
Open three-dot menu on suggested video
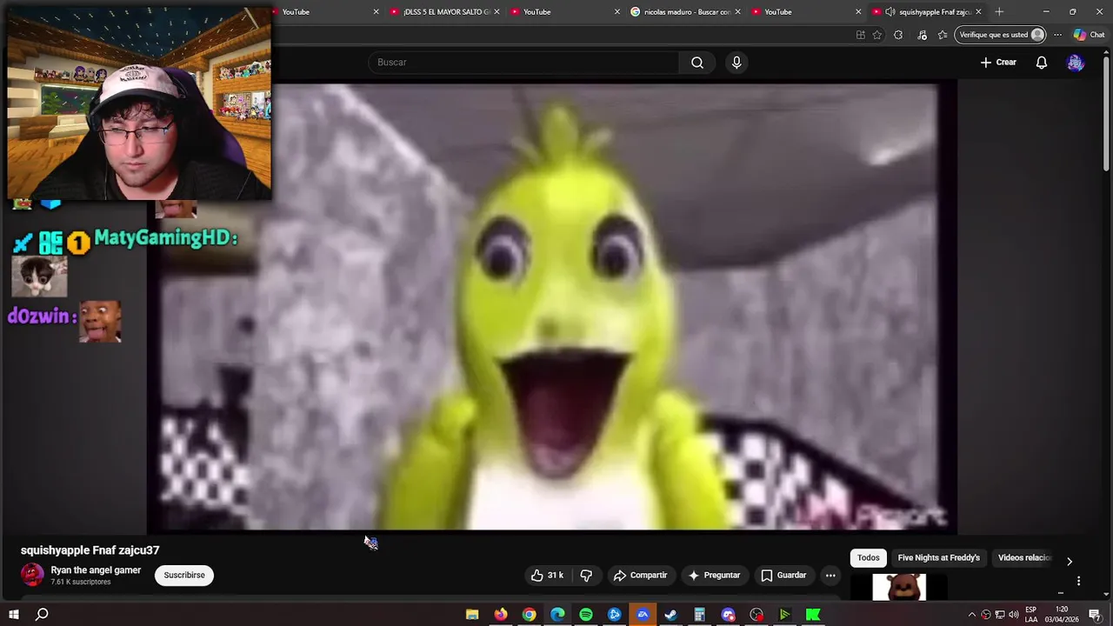[x=1078, y=581]
